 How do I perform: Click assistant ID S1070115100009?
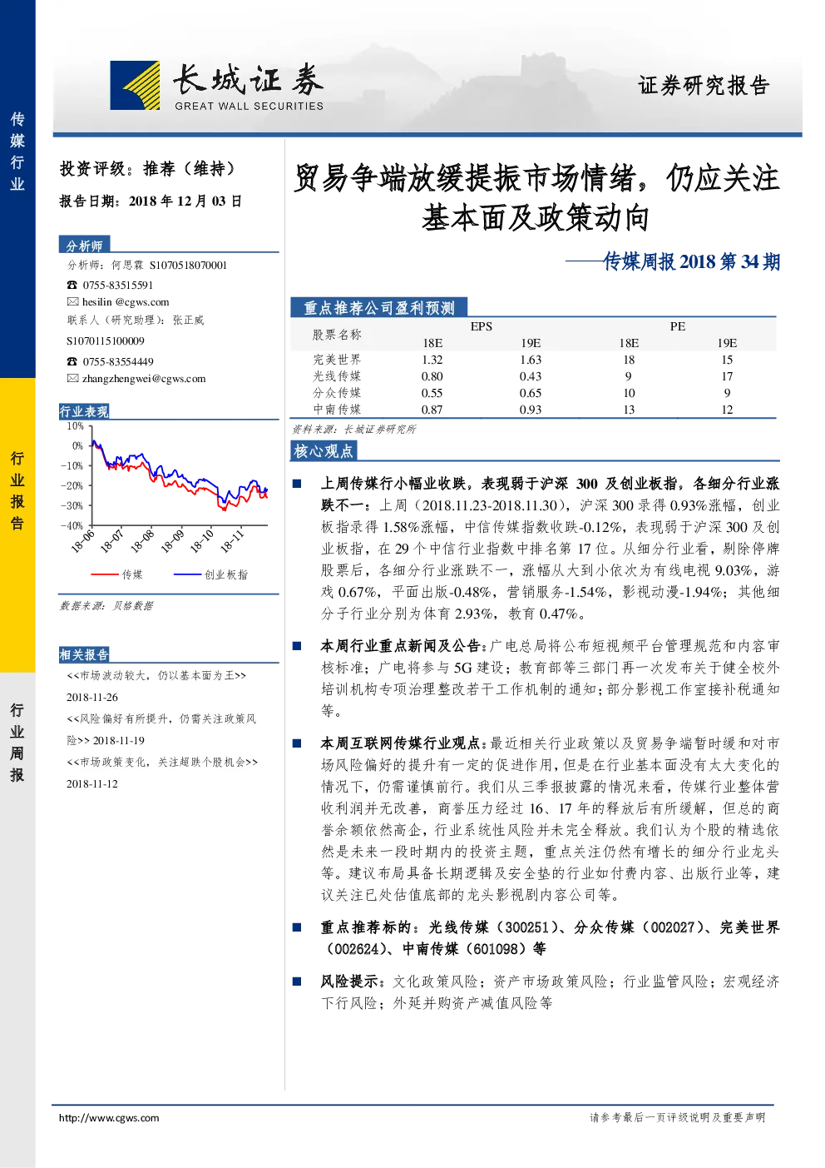106,341
